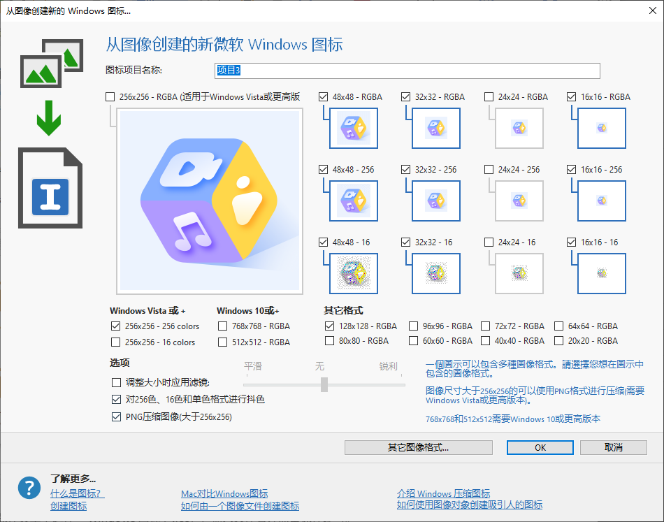Click the blue question mark help icon
Viewport: 664px width, 522px height.
pos(29,488)
